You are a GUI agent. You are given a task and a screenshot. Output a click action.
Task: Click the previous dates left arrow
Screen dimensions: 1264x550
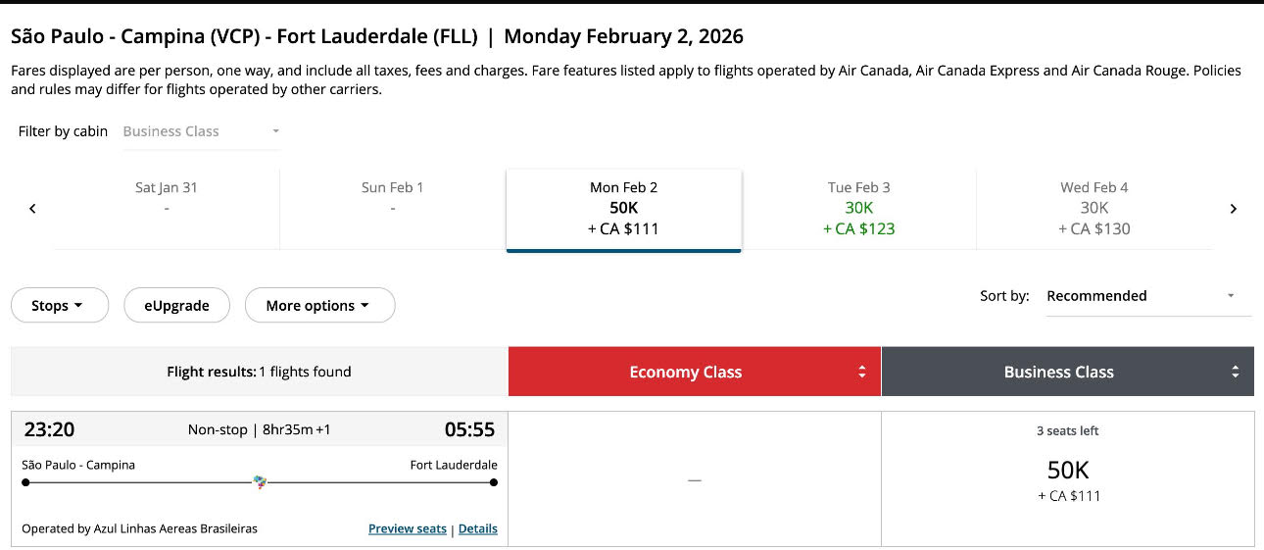pyautogui.click(x=32, y=209)
